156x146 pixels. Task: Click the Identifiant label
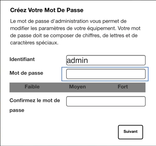click(x=22, y=59)
